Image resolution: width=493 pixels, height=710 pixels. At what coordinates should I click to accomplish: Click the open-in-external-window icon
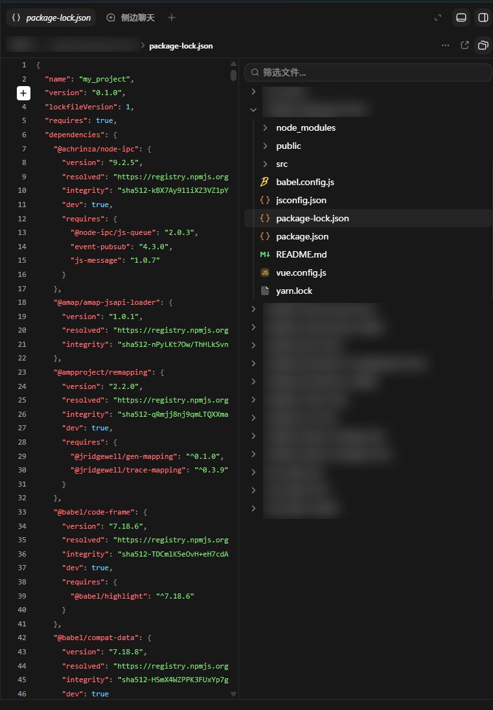(x=464, y=45)
